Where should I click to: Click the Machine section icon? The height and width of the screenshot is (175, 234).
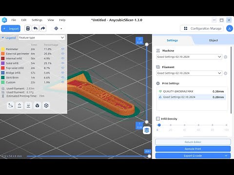(x=158, y=51)
